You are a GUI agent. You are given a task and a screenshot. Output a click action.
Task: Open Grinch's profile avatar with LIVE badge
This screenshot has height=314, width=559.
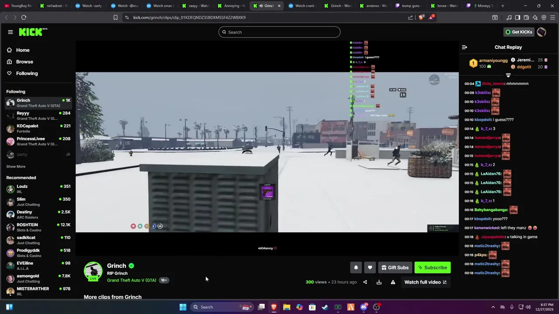click(93, 271)
